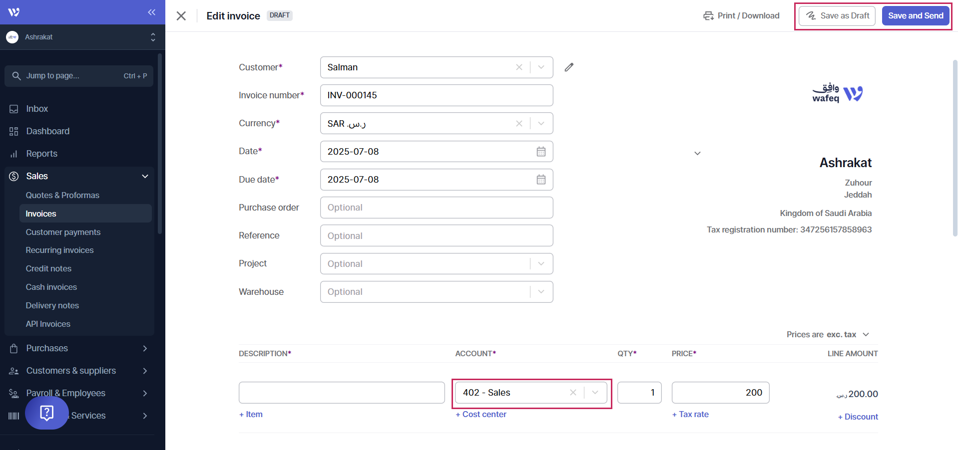Click the Print / Download button
The height and width of the screenshot is (450, 958).
click(741, 16)
